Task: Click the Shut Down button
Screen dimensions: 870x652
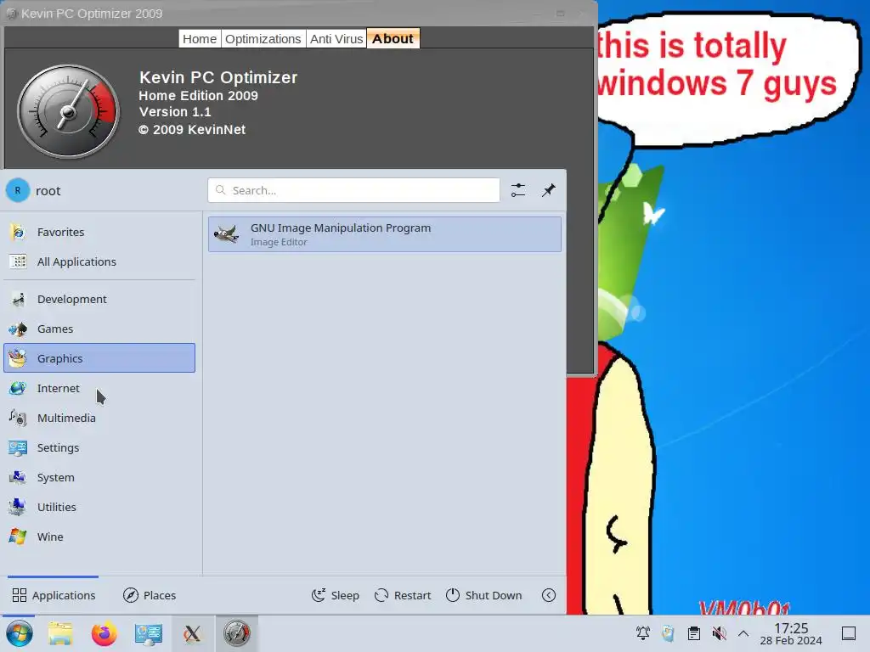Action: 483,595
